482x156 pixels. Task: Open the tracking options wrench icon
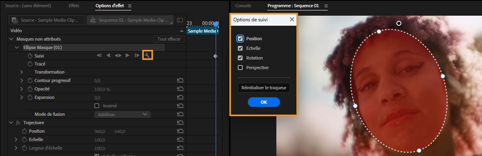click(x=147, y=55)
